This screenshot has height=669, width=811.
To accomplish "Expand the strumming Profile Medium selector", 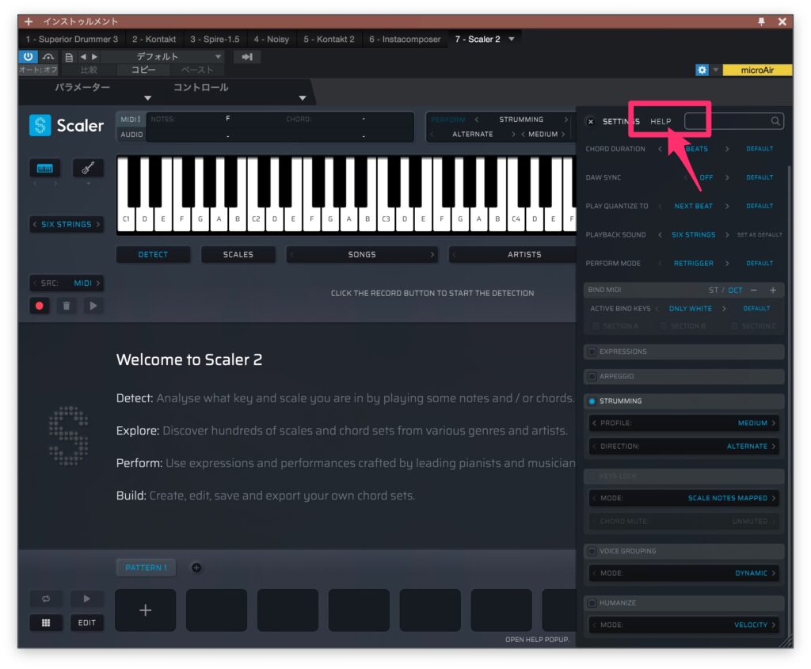I will click(x=683, y=424).
